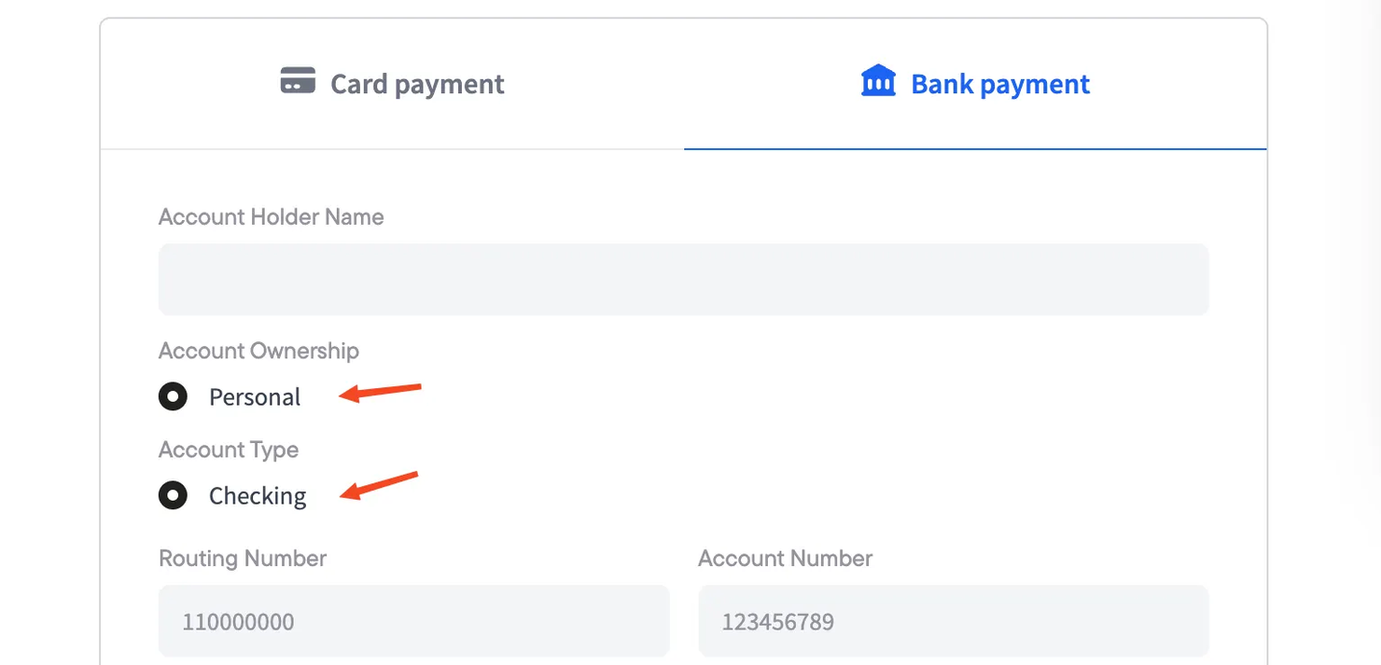Click into the Account Number field
The width and height of the screenshot is (1381, 665).
click(x=953, y=621)
